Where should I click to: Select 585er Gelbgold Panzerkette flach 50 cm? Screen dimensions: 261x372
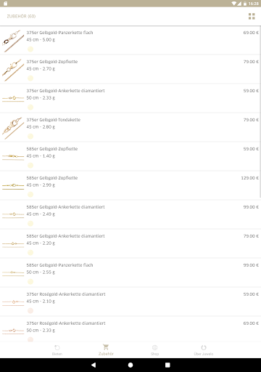[130, 272]
